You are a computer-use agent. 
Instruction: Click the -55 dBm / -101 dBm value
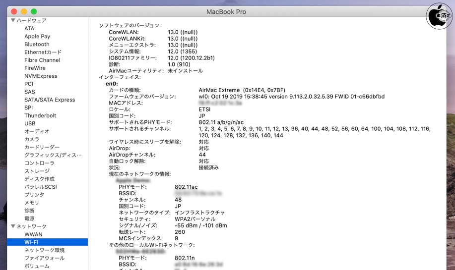(201, 225)
